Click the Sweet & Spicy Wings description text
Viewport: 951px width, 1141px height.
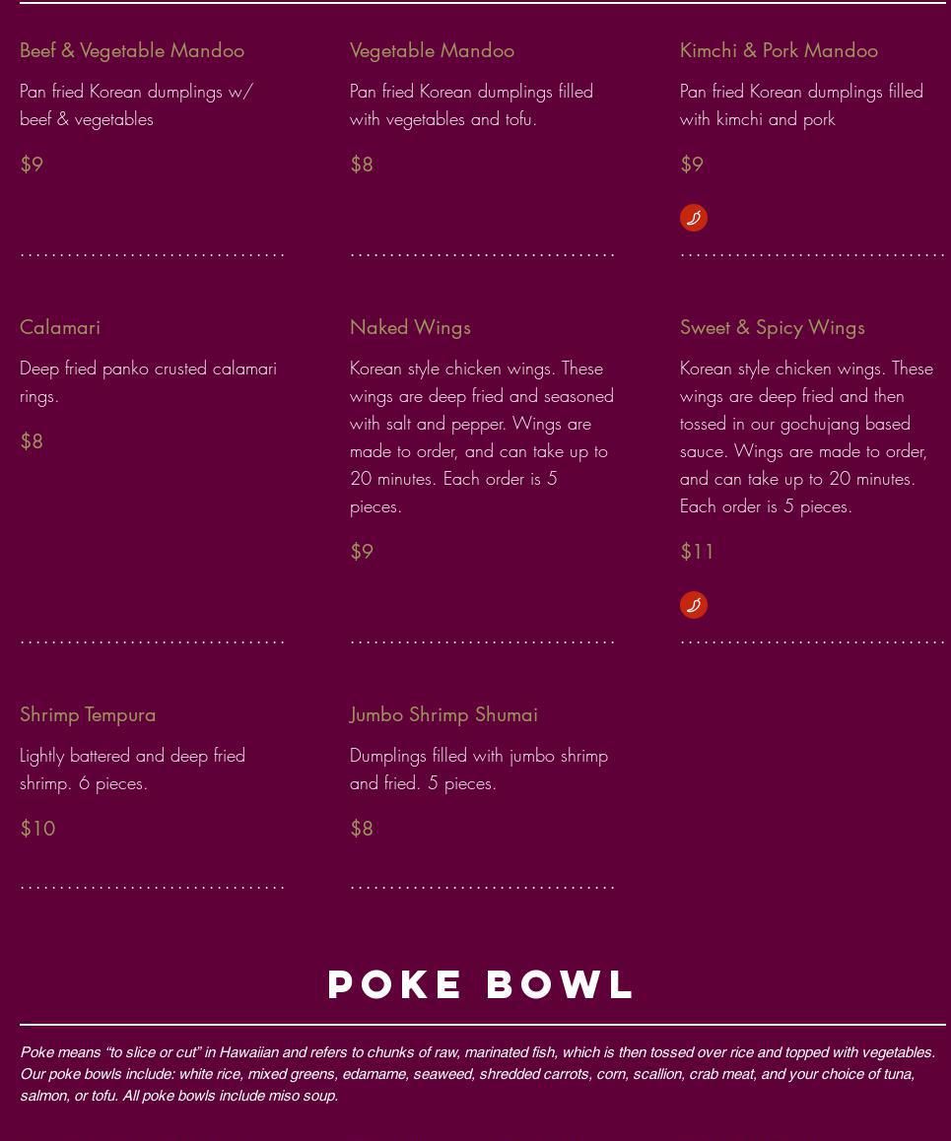[806, 437]
